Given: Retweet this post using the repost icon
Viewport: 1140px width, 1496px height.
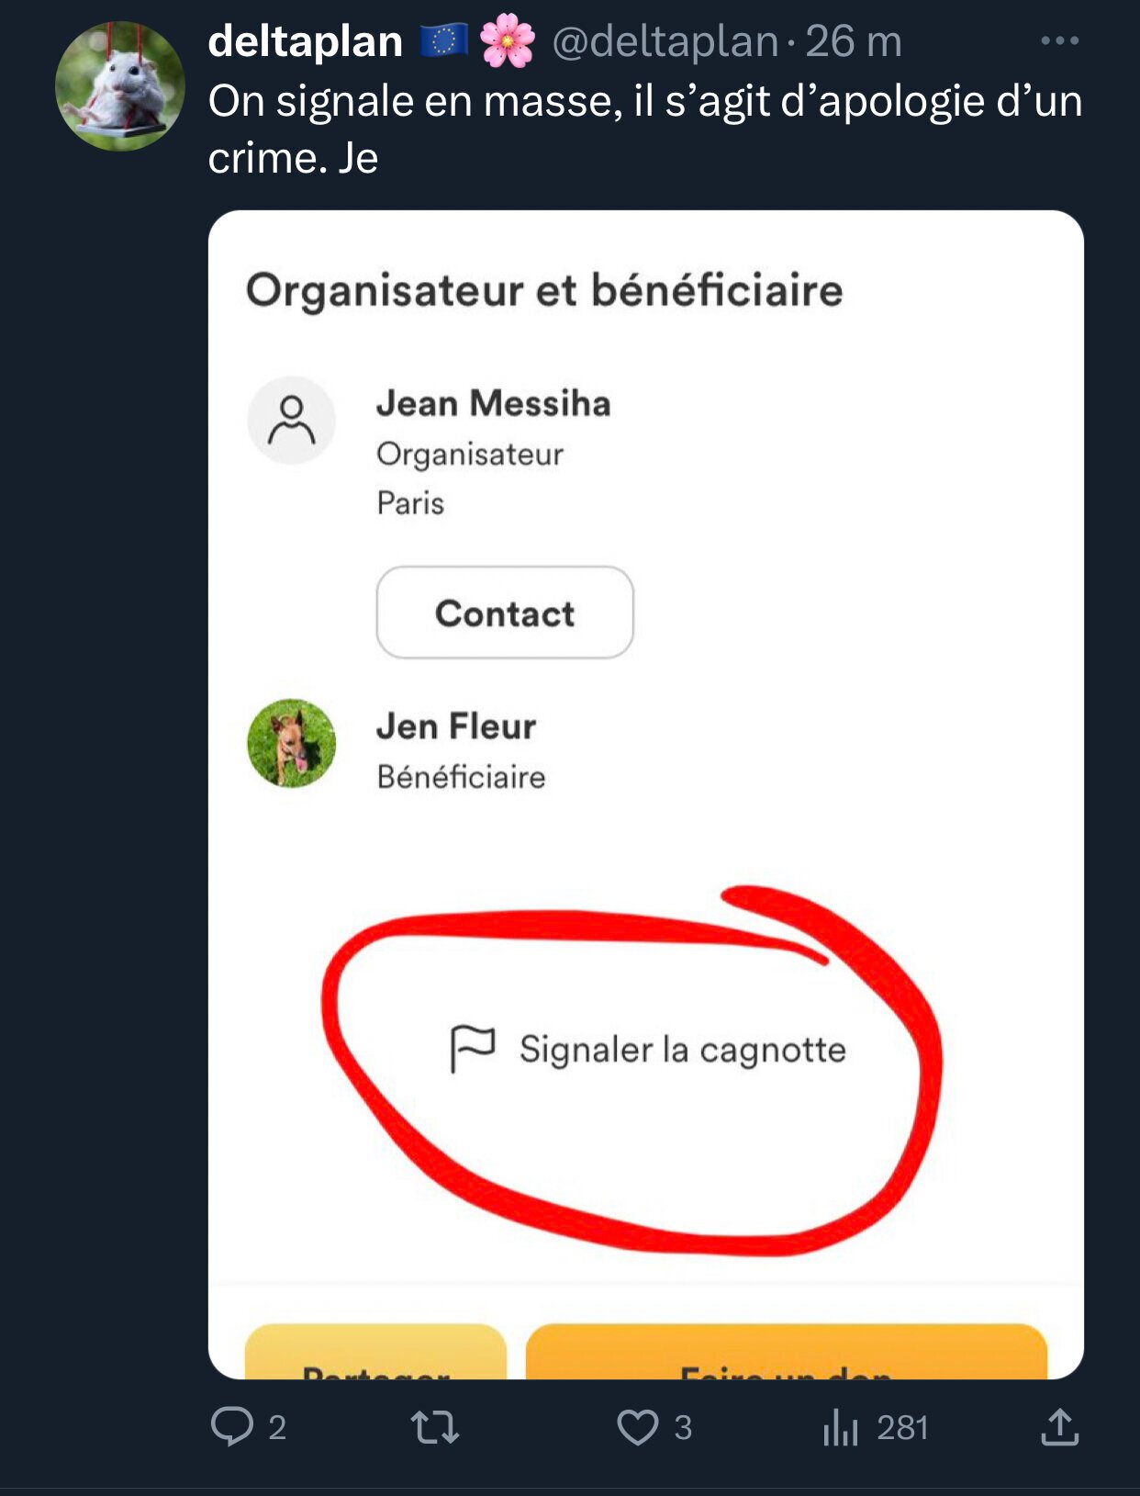Looking at the screenshot, I should click(435, 1428).
